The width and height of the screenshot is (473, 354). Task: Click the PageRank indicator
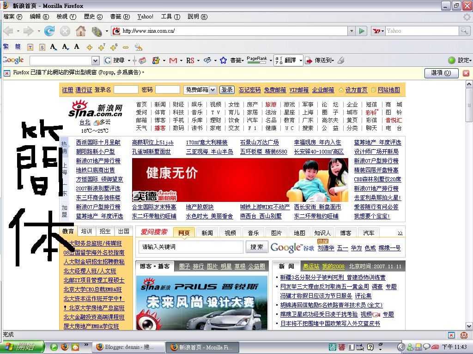(x=257, y=60)
